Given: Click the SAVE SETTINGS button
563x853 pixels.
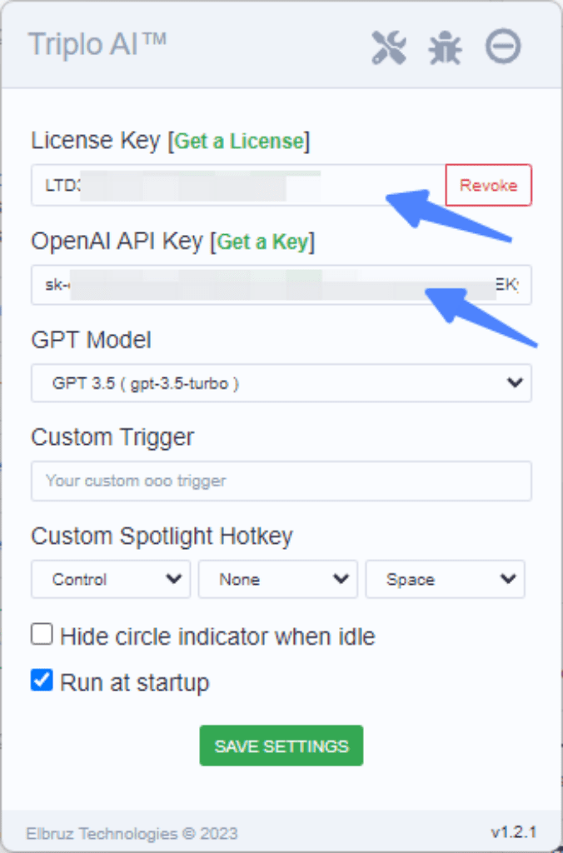Looking at the screenshot, I should (x=281, y=746).
